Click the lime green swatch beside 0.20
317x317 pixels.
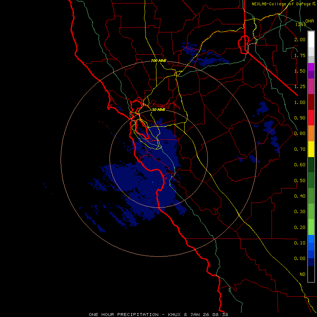[311, 227]
